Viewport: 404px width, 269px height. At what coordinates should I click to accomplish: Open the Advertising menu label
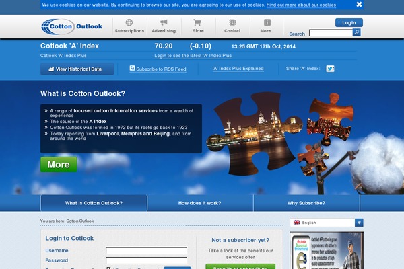(164, 31)
